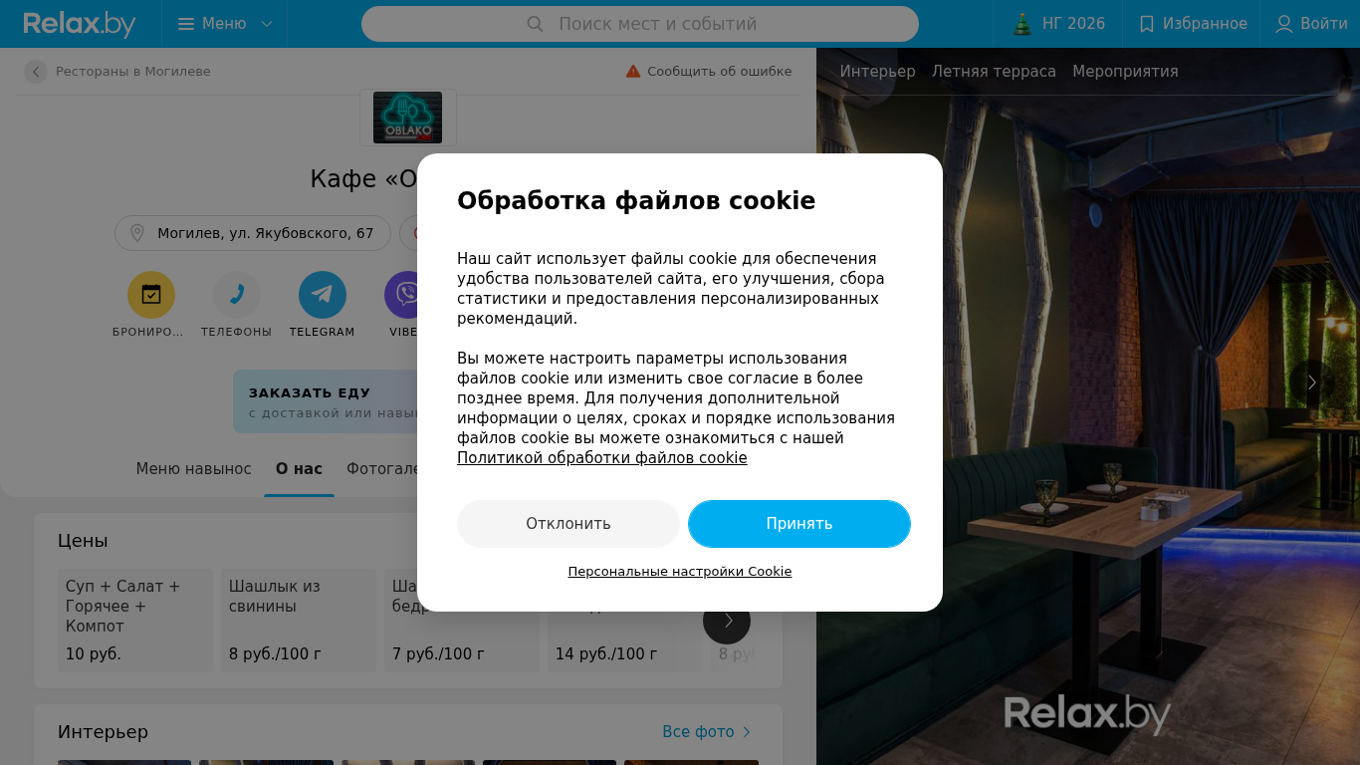
Task: Focus the Поиск мест и событий field
Action: click(640, 24)
